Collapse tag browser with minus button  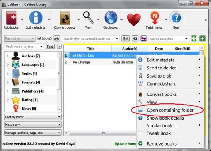click(59, 46)
